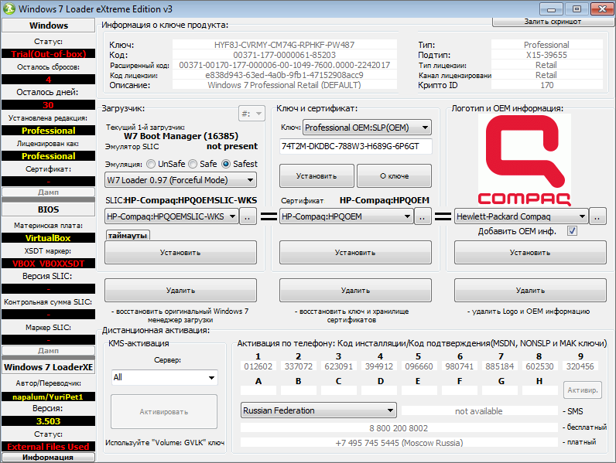This screenshot has height=463, width=616.
Task: Switch to the 'таймауты' tab
Action: click(128, 235)
